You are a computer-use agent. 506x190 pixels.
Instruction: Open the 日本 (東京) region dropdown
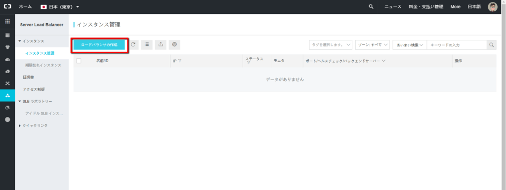60,6
